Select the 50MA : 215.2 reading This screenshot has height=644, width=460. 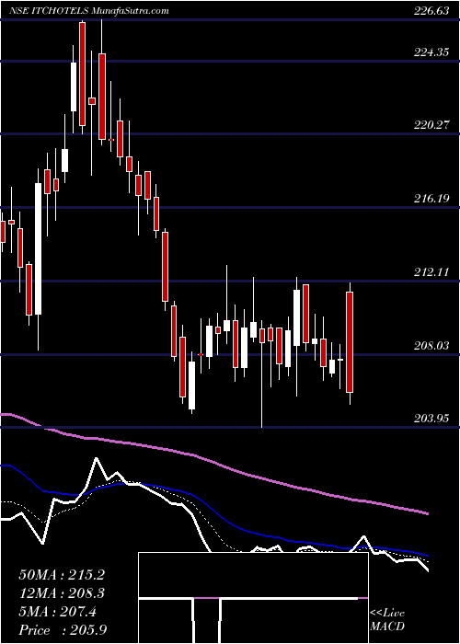[x=62, y=575]
